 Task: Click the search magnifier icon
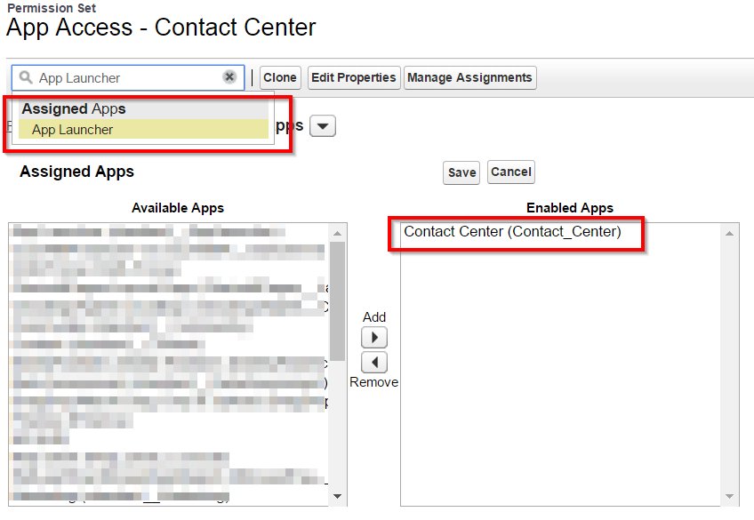[26, 77]
